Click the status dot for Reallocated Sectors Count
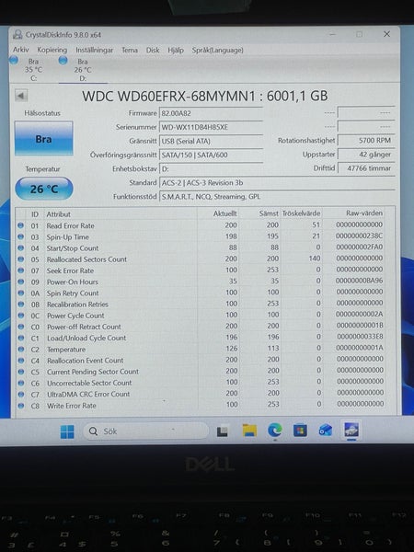 click(21, 259)
